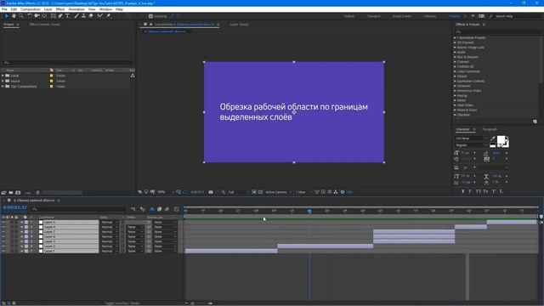Expand the Generate effects category

point(455,86)
